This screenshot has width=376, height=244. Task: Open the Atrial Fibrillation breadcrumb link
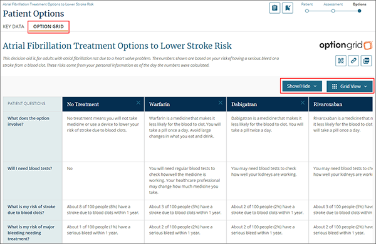click(x=48, y=4)
